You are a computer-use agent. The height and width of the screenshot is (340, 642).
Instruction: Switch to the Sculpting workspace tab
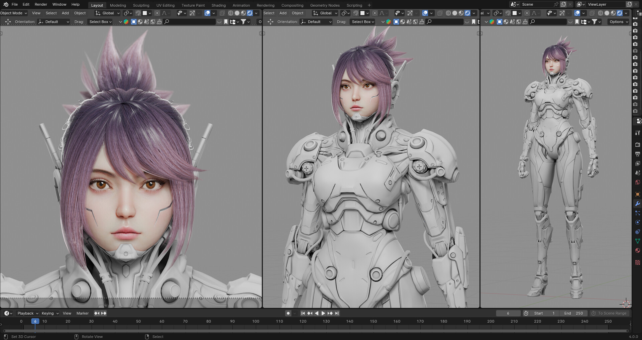(141, 5)
